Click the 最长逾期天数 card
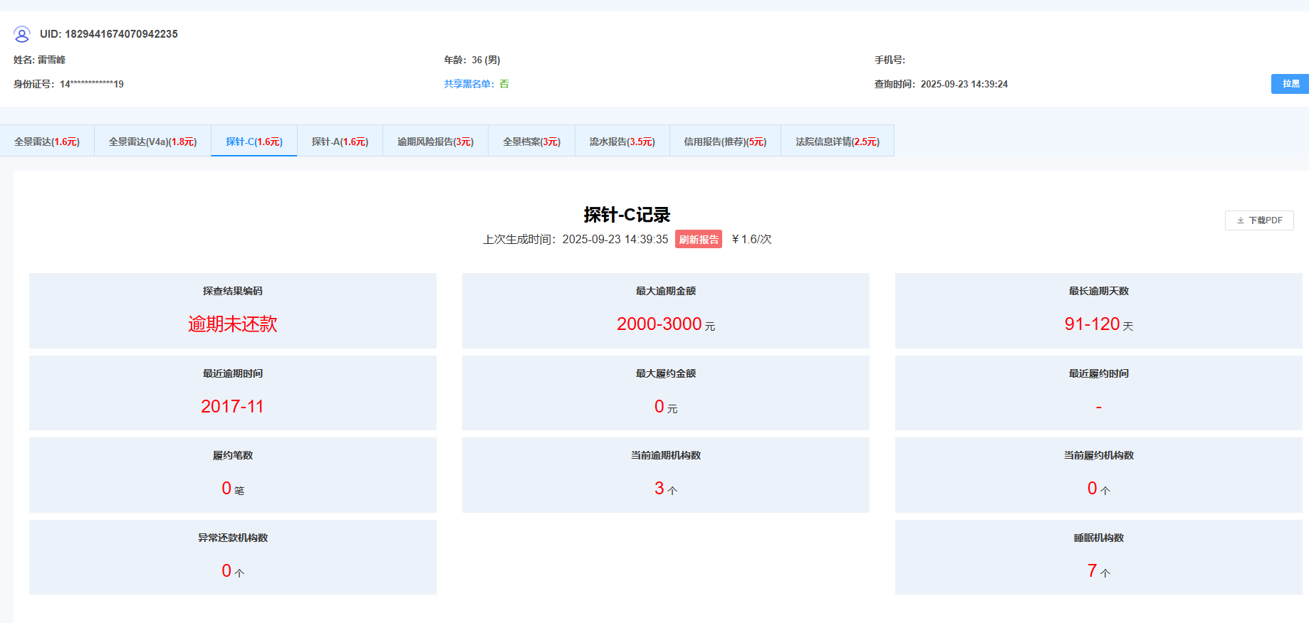The height and width of the screenshot is (623, 1309). pos(1098,311)
